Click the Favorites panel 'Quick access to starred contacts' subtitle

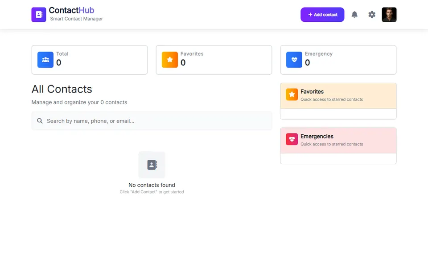click(332, 99)
